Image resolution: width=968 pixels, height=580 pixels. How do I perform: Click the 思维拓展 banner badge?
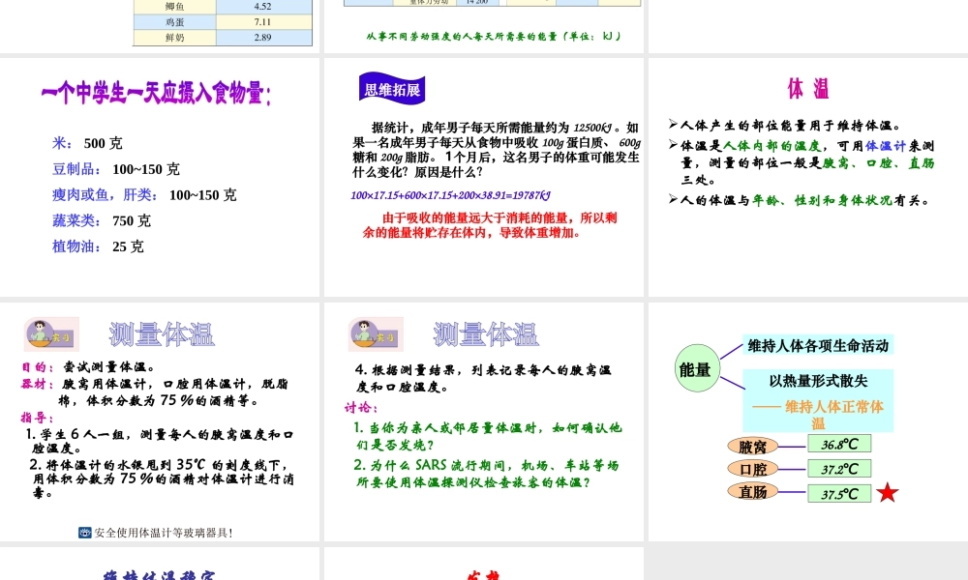(392, 89)
